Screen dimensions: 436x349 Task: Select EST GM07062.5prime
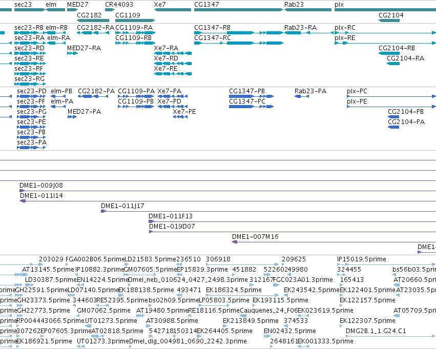(x=103, y=311)
